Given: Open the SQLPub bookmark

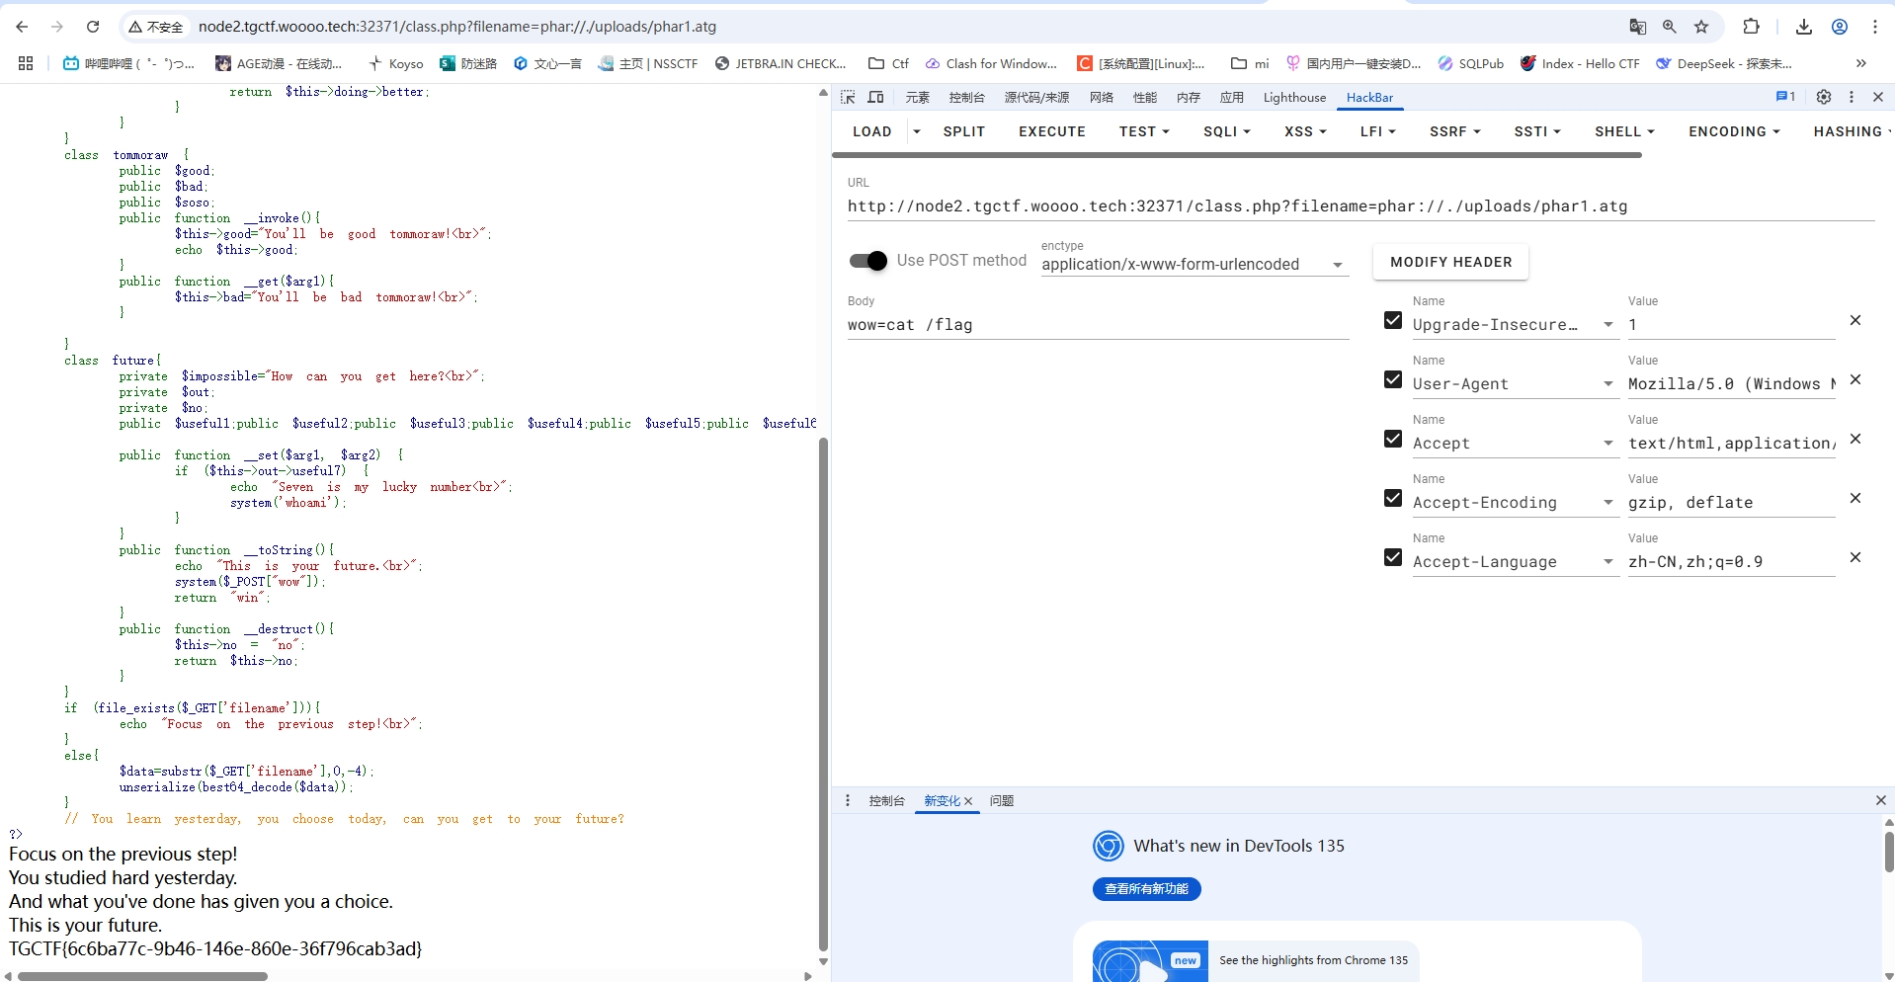Looking at the screenshot, I should pos(1471,63).
